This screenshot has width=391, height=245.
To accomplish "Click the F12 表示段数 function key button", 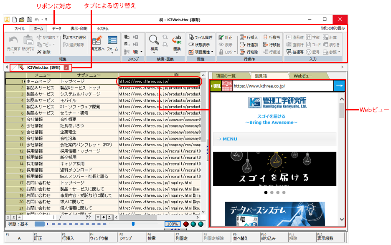I will point(330,237).
